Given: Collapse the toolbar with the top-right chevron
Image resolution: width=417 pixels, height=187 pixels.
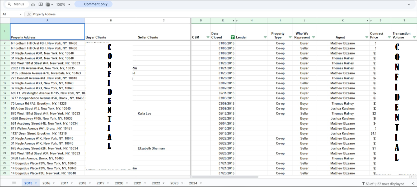Looking at the screenshot, I should click(409, 4).
